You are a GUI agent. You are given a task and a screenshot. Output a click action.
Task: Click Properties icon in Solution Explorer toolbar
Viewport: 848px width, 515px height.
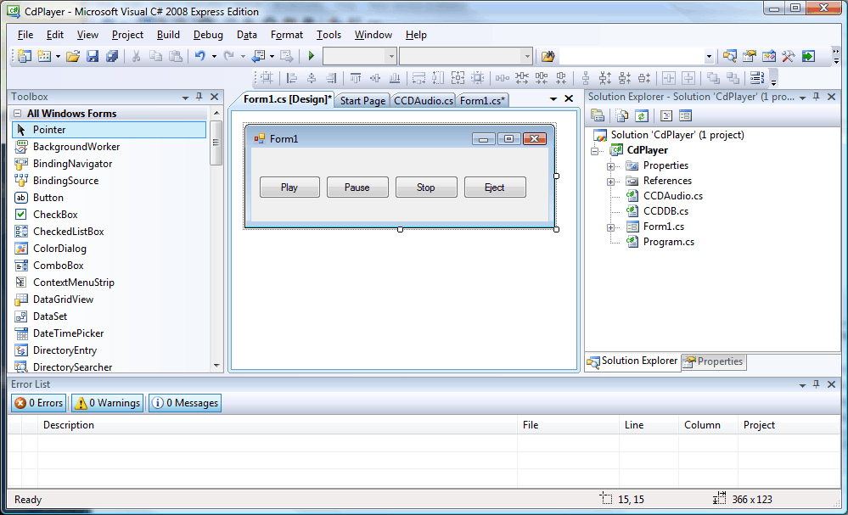click(x=598, y=115)
